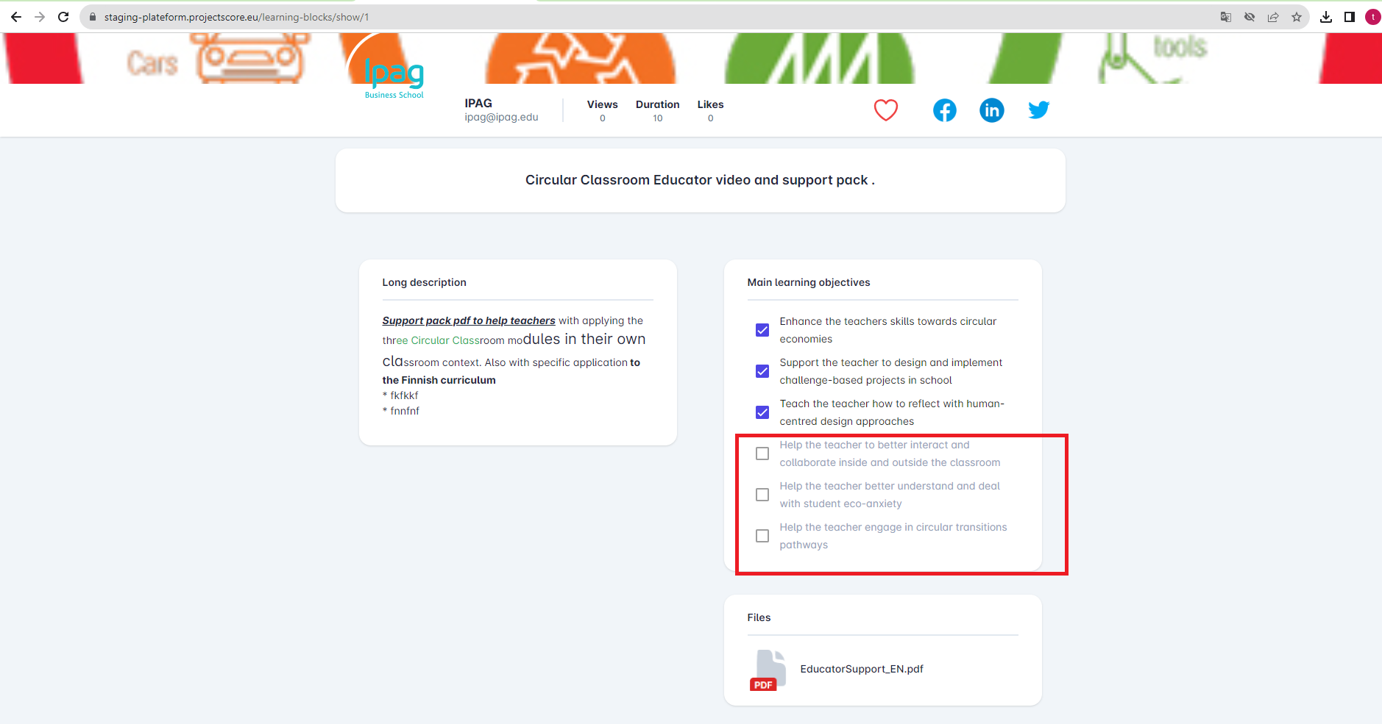Click 'Support pack pdf to help teachers' link
The width and height of the screenshot is (1382, 724).
(x=468, y=320)
